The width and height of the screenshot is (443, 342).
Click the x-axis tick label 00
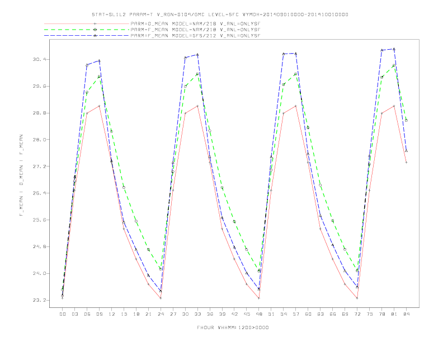[x=63, y=314]
